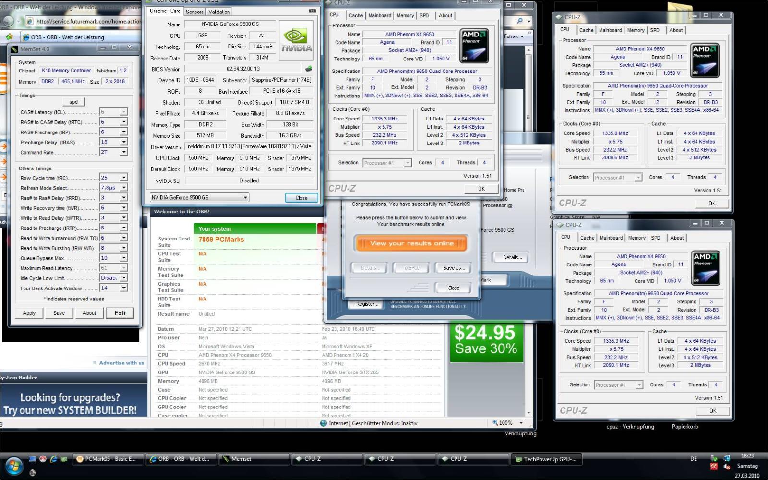Click the ORB page icon on the IE tab
The height and width of the screenshot is (480, 768).
click(26, 37)
